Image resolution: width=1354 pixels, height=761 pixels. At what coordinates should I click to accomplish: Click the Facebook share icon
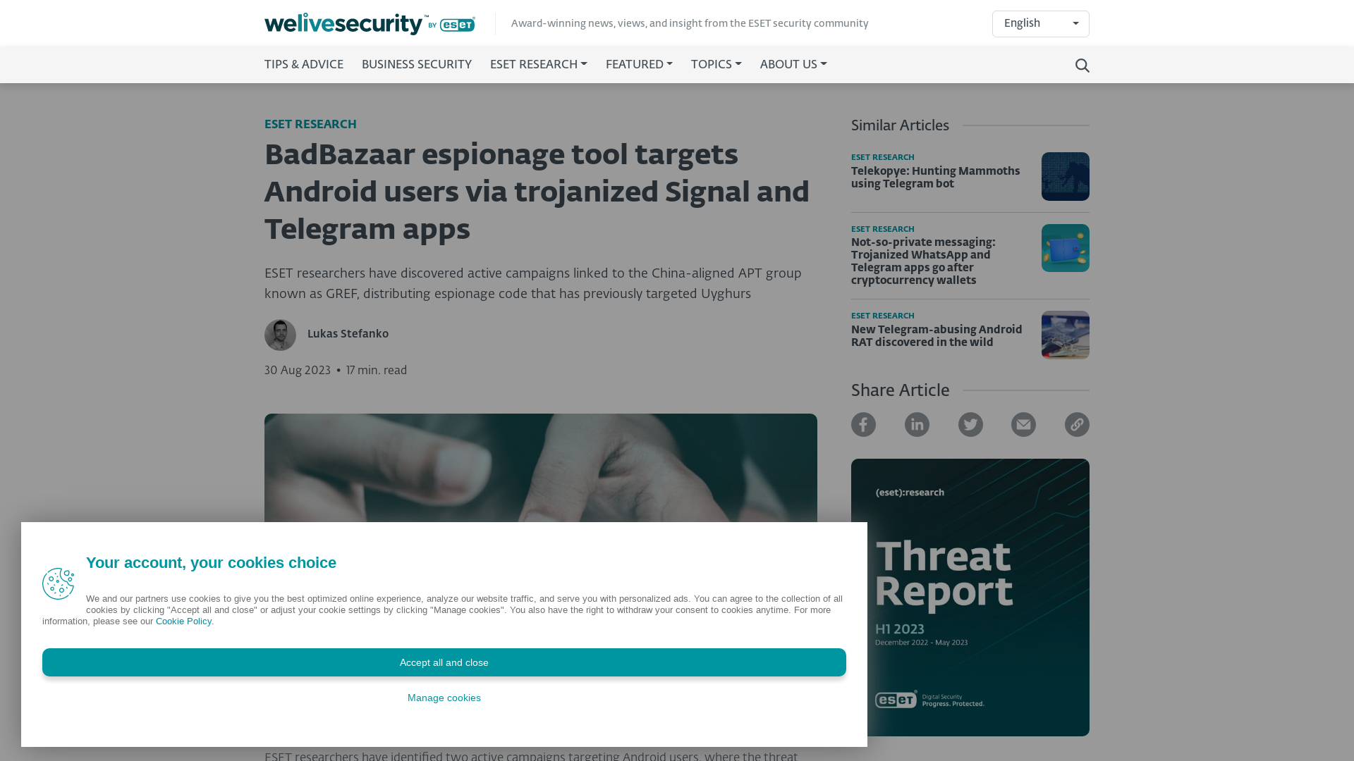[x=863, y=425]
